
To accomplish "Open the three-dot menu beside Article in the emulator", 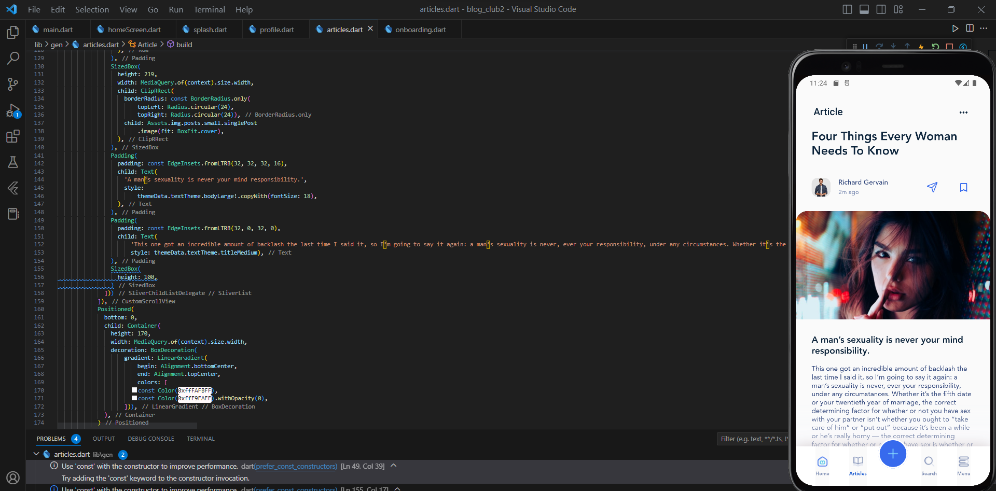I will point(963,112).
